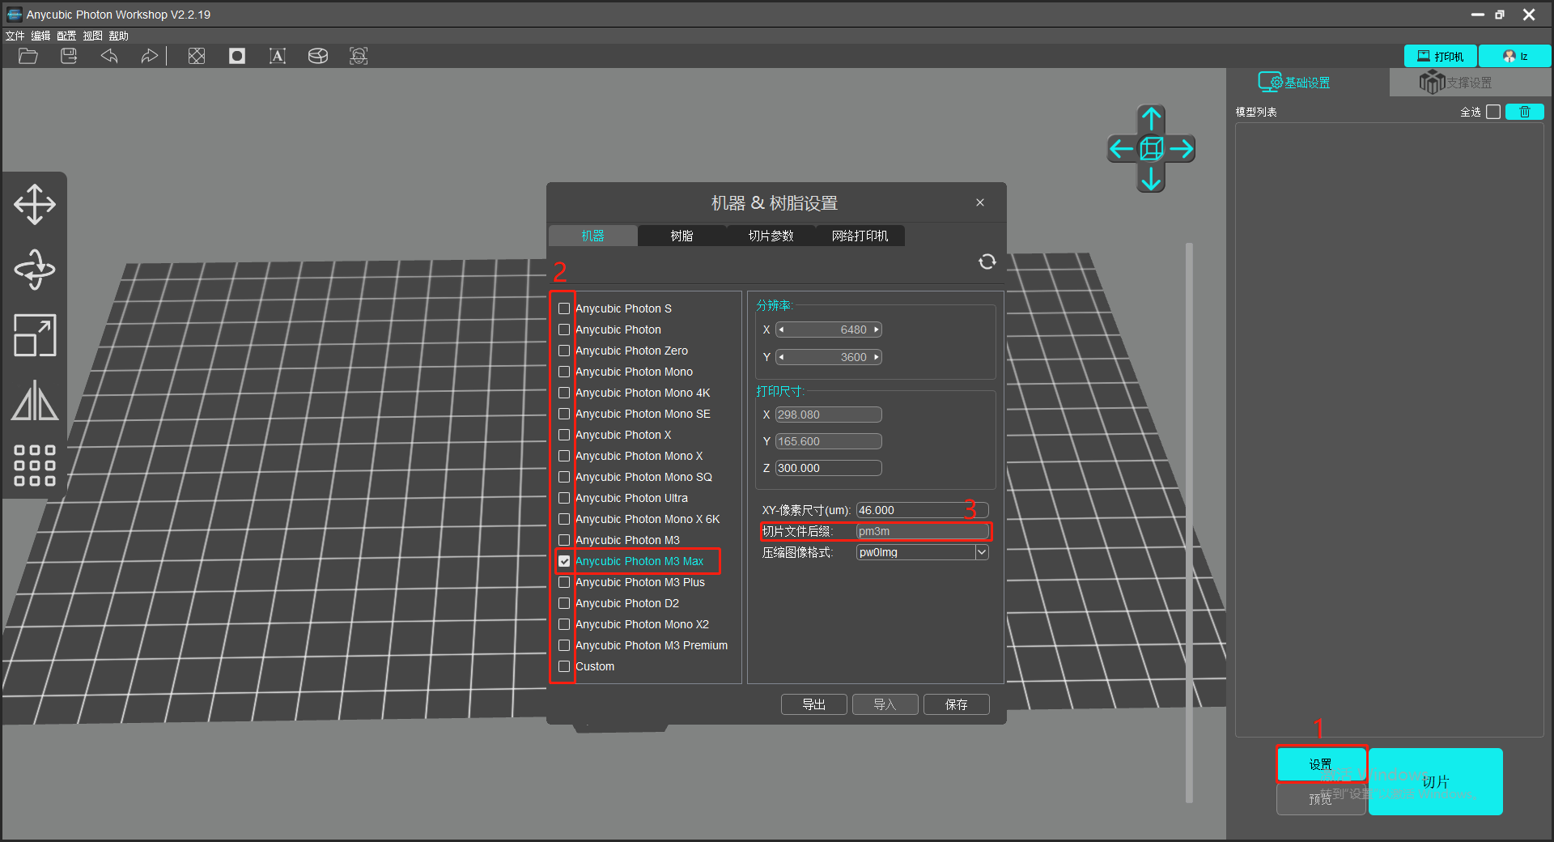Open the 编辑 menu
The width and height of the screenshot is (1554, 842).
41,36
